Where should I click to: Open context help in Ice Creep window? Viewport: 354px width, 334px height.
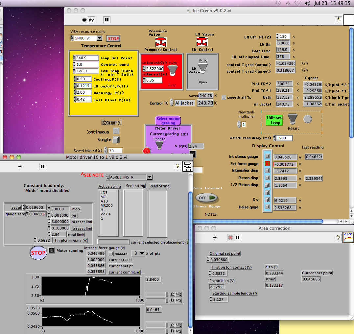click(x=338, y=20)
